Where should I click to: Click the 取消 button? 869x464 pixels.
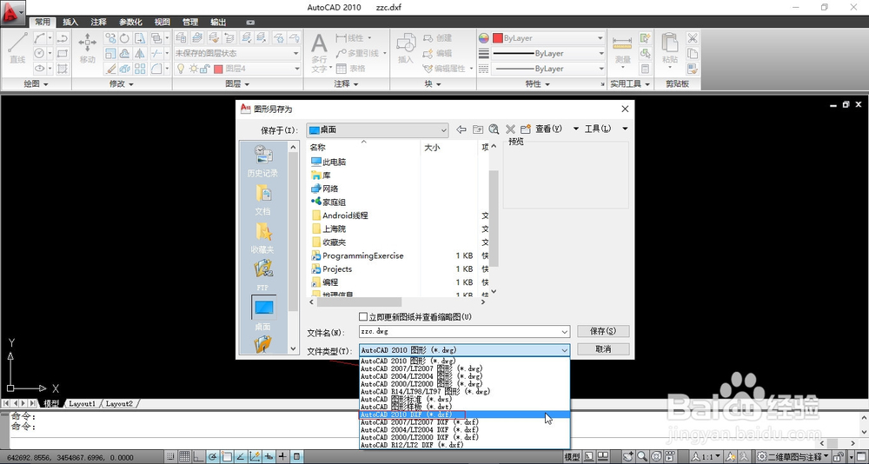click(603, 349)
